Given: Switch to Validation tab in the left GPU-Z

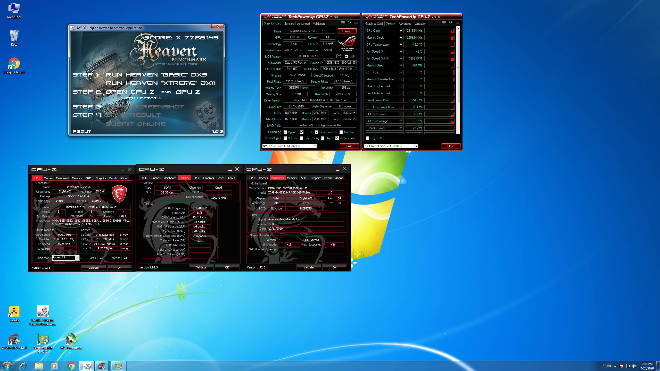Looking at the screenshot, I should [x=319, y=23].
